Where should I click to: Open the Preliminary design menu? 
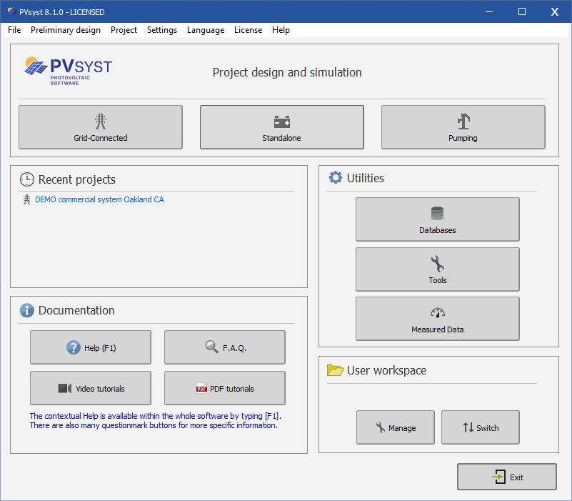(x=66, y=30)
